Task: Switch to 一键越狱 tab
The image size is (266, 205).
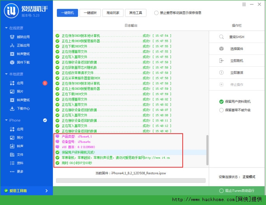Action: click(x=90, y=13)
